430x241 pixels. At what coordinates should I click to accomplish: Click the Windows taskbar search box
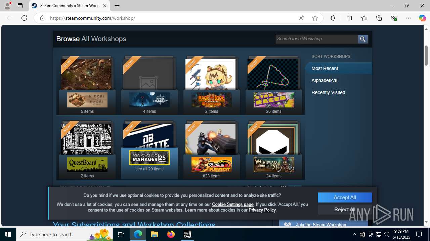[x=64, y=234]
